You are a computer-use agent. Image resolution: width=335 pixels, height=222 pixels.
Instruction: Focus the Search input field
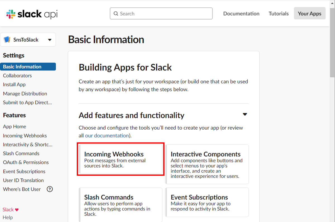pyautogui.click(x=161, y=13)
